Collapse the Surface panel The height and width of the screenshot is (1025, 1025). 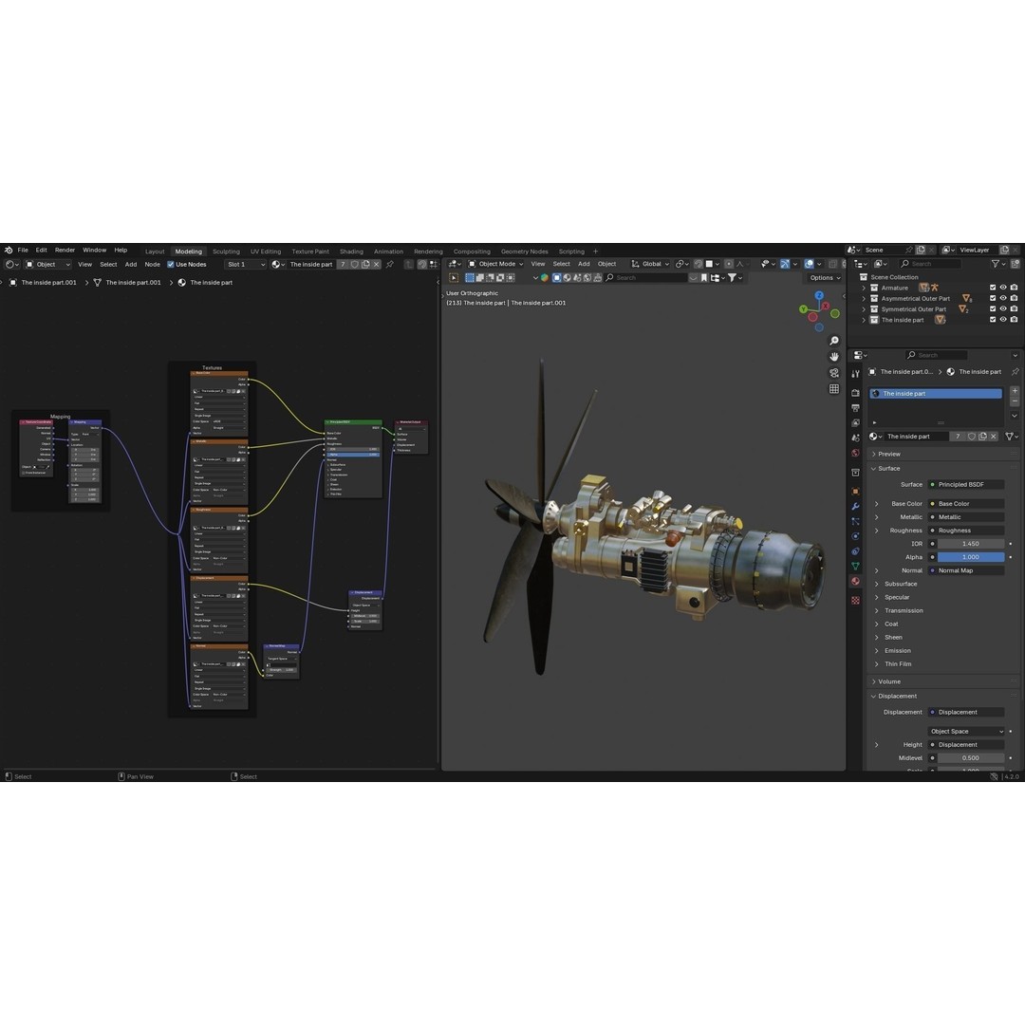pyautogui.click(x=888, y=468)
